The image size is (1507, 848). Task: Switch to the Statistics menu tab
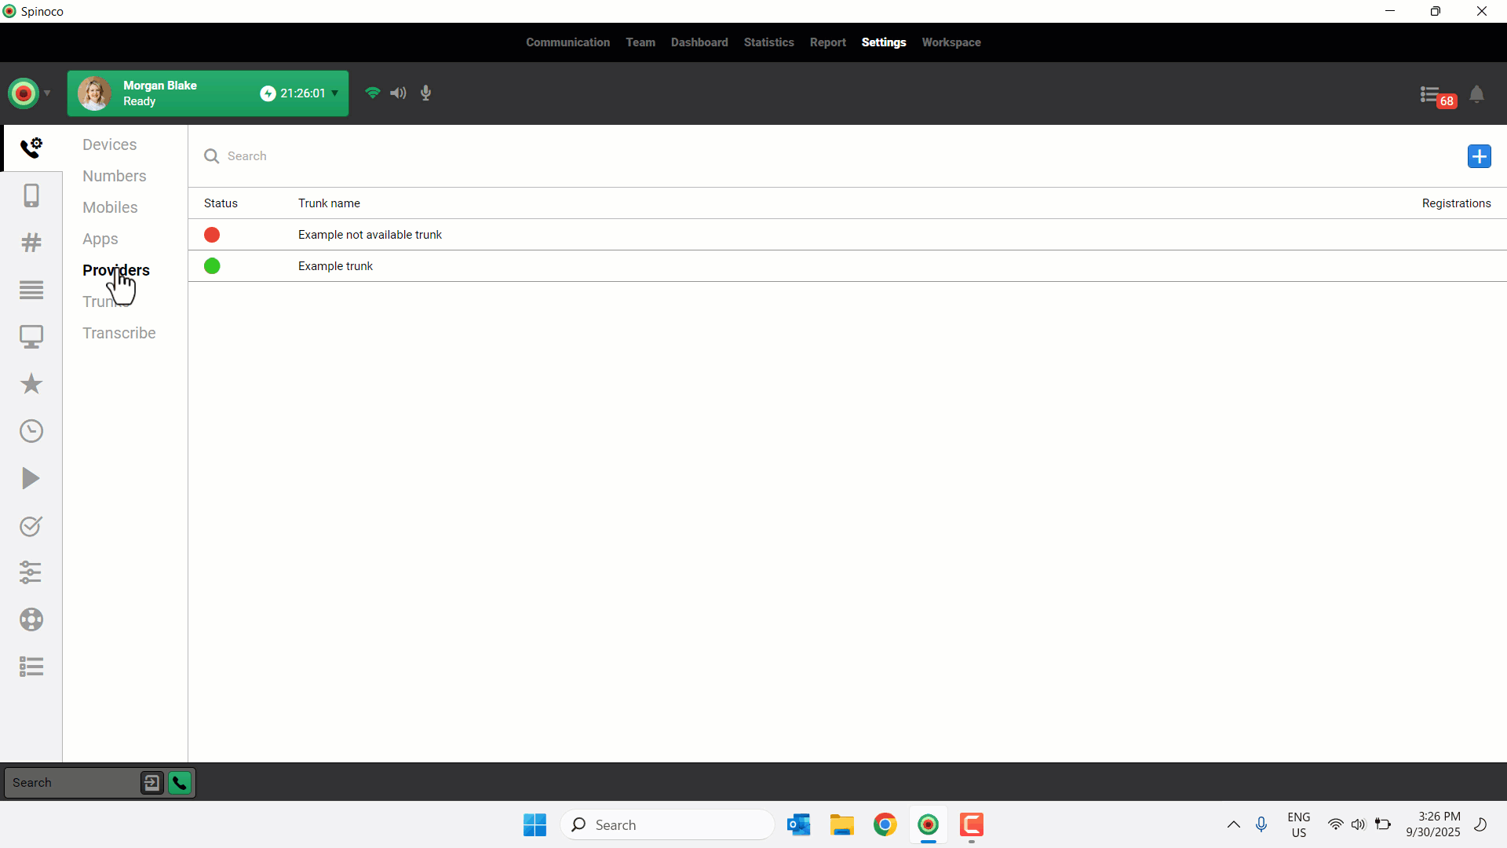tap(768, 42)
